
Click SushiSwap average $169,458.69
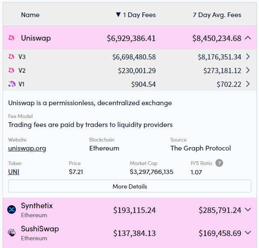[x=220, y=233]
